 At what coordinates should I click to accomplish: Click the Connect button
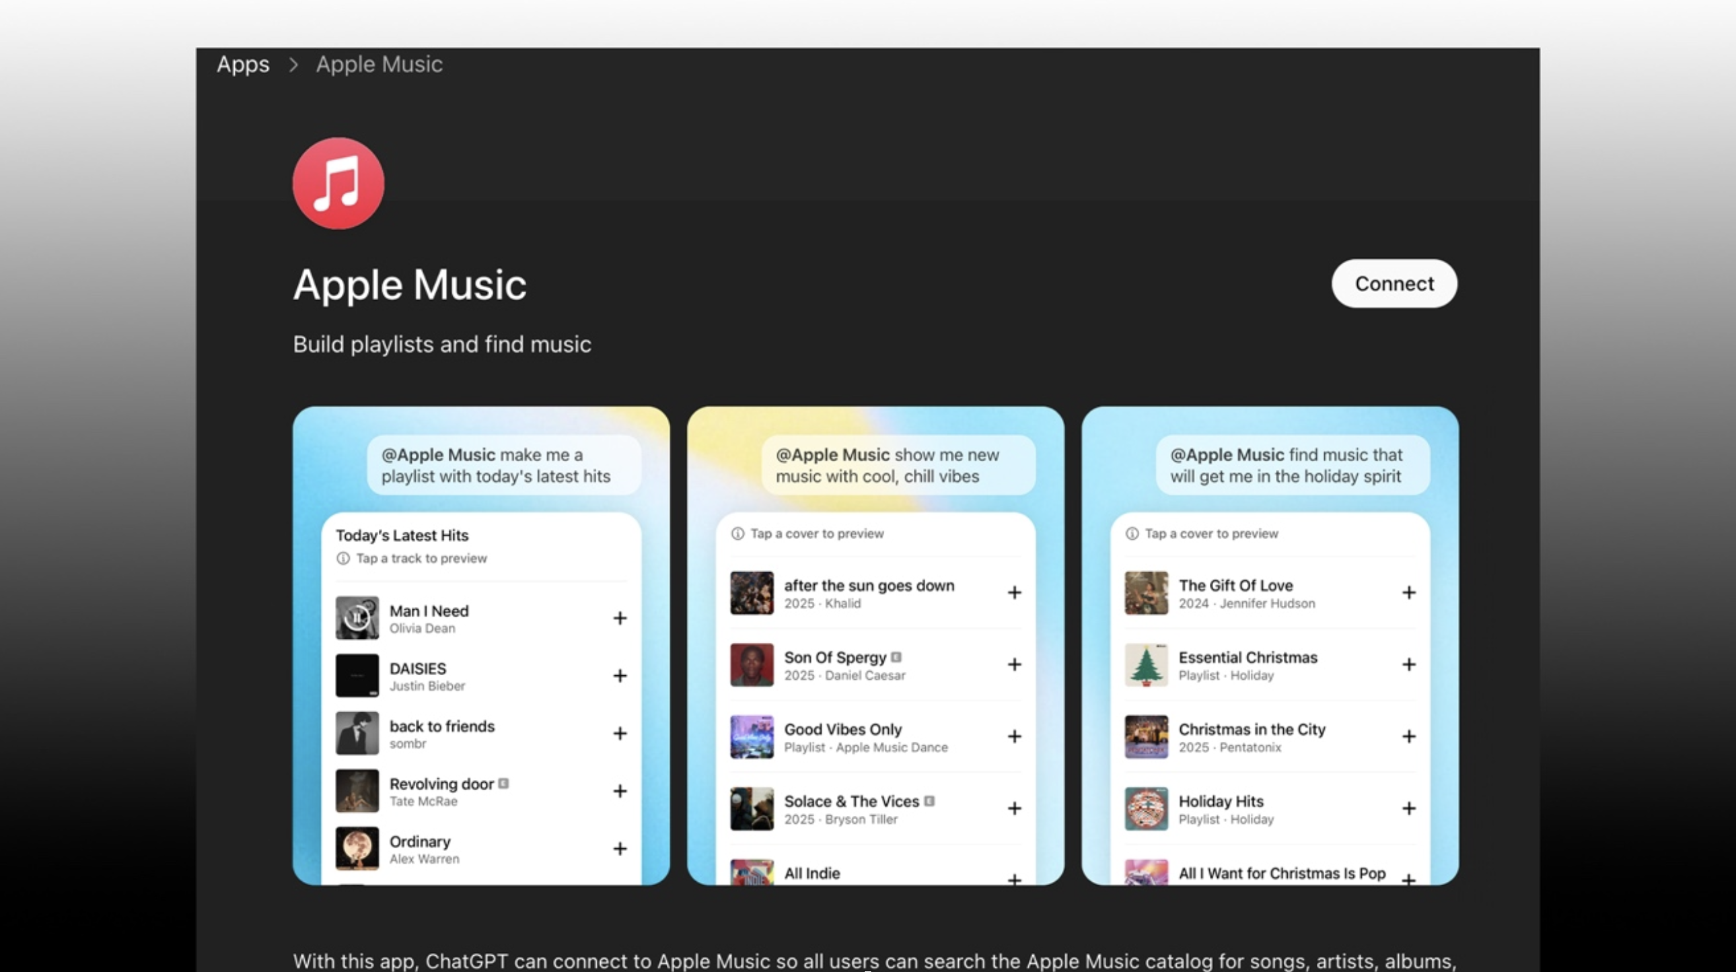coord(1394,284)
